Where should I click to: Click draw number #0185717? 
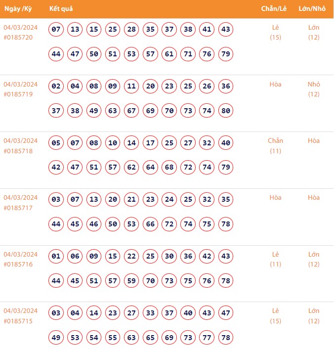[x=18, y=208]
